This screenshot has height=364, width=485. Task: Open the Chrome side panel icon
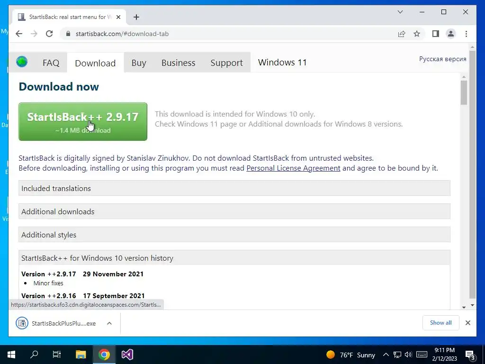tap(436, 34)
